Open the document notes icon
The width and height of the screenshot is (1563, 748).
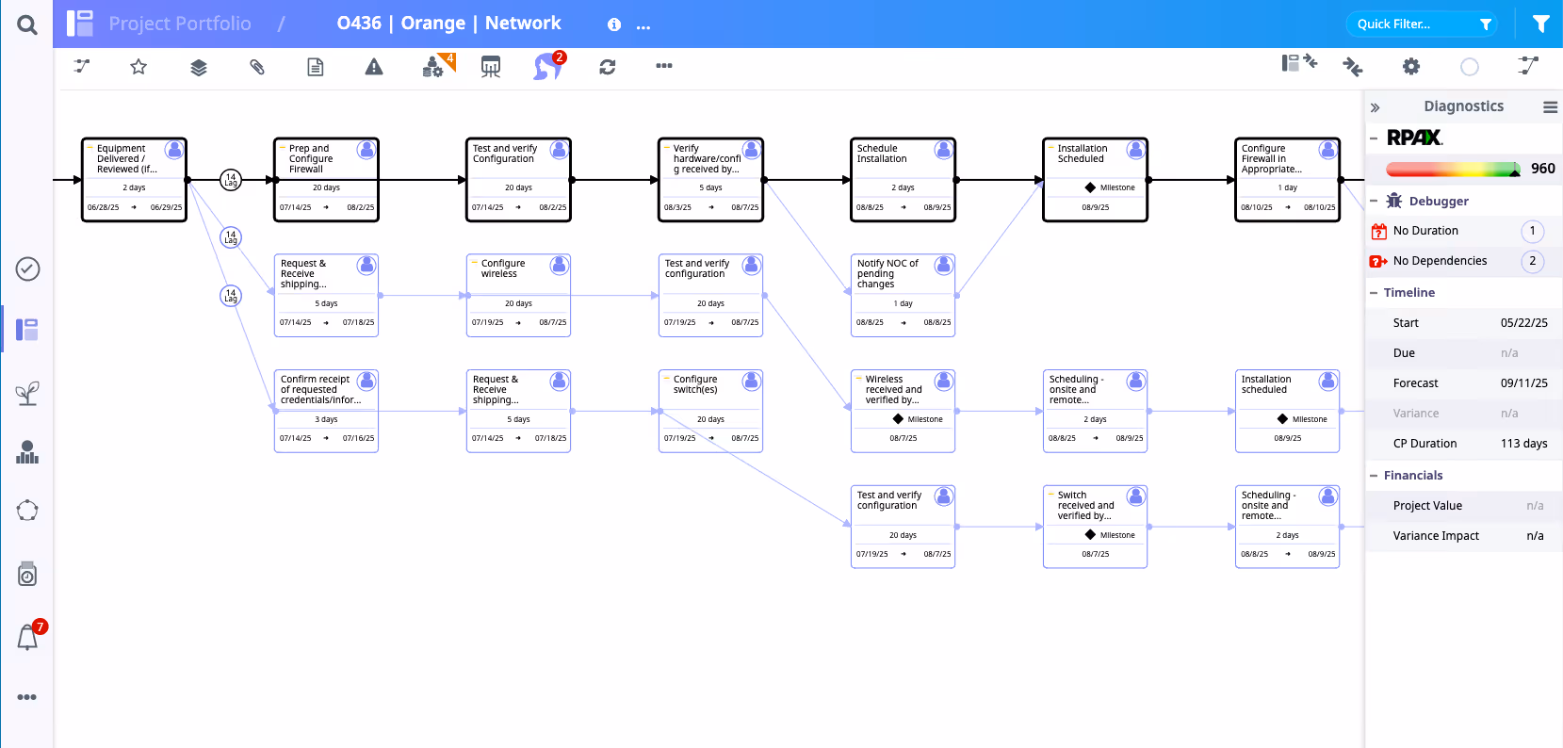(x=316, y=67)
